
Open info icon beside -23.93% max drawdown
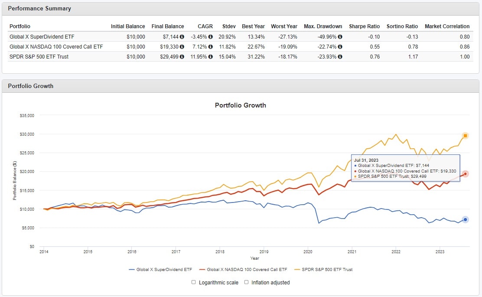[340, 57]
